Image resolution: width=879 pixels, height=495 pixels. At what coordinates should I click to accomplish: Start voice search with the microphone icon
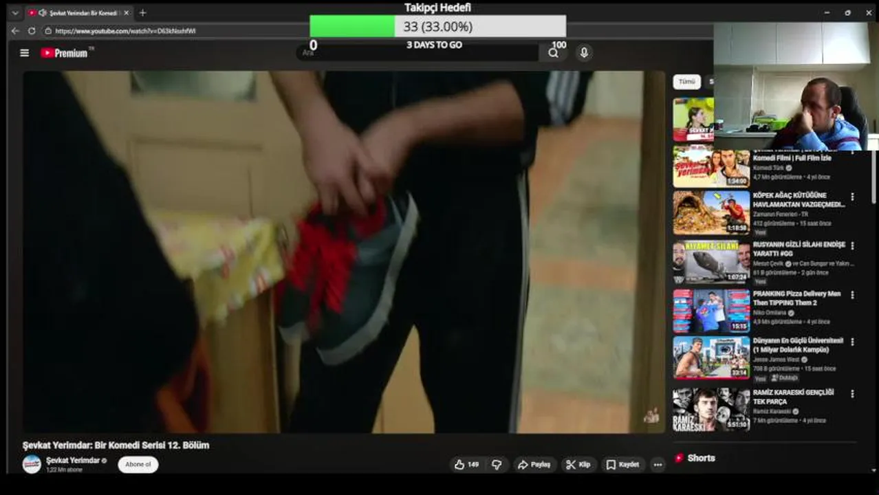coord(584,53)
